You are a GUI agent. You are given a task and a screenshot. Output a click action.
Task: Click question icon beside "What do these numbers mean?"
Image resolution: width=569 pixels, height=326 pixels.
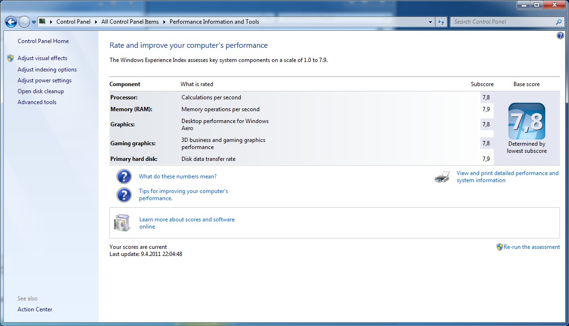tap(124, 177)
